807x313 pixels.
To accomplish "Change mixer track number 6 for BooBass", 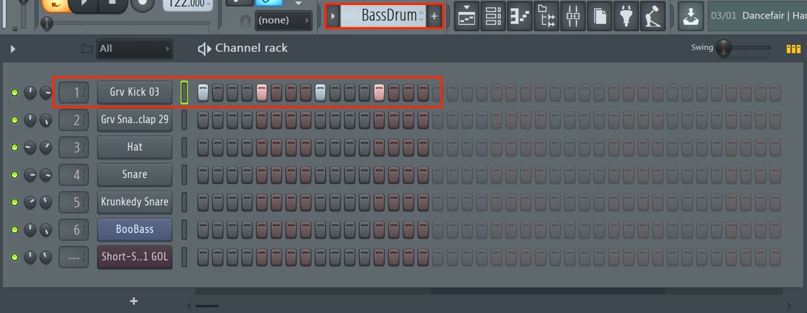I will click(74, 229).
